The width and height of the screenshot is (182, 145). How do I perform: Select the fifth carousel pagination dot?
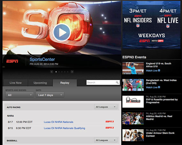pos(68,72)
